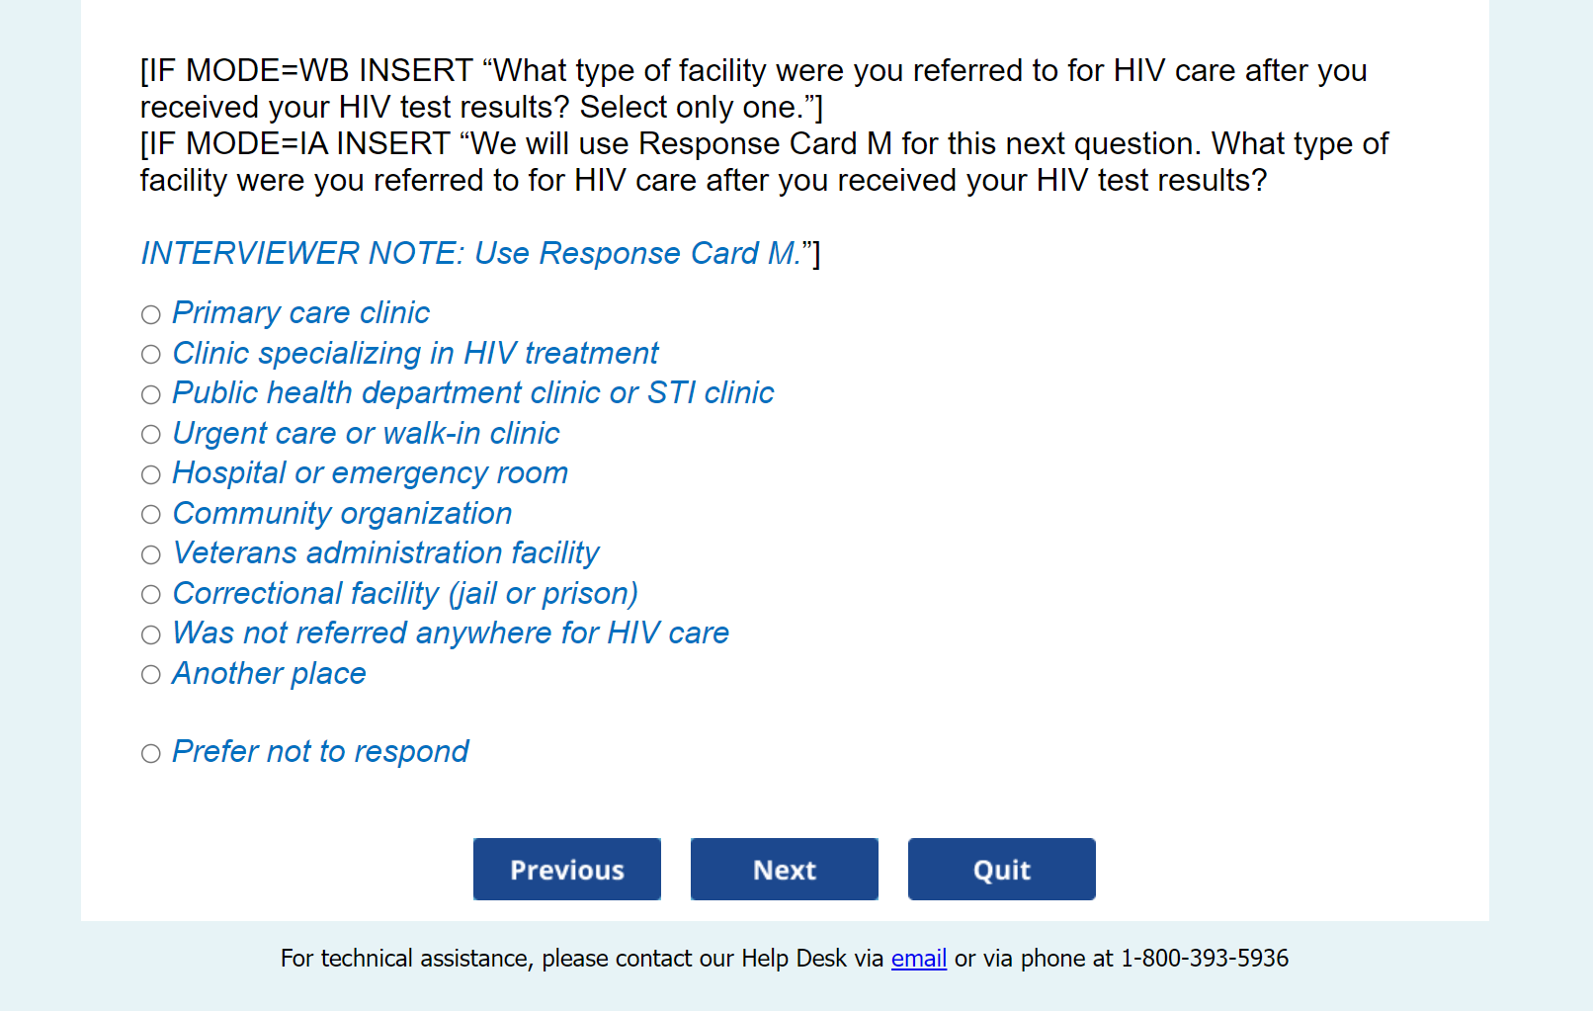Viewport: 1593px width, 1011px height.
Task: Select Public health department clinic radio button
Action: [151, 395]
